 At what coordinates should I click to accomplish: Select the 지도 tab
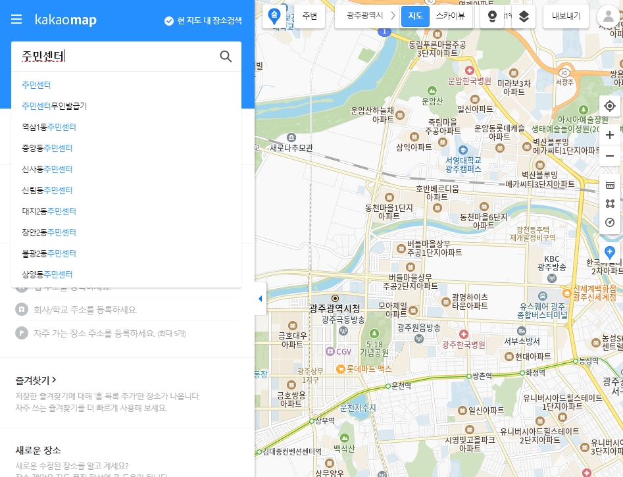pyautogui.click(x=415, y=16)
